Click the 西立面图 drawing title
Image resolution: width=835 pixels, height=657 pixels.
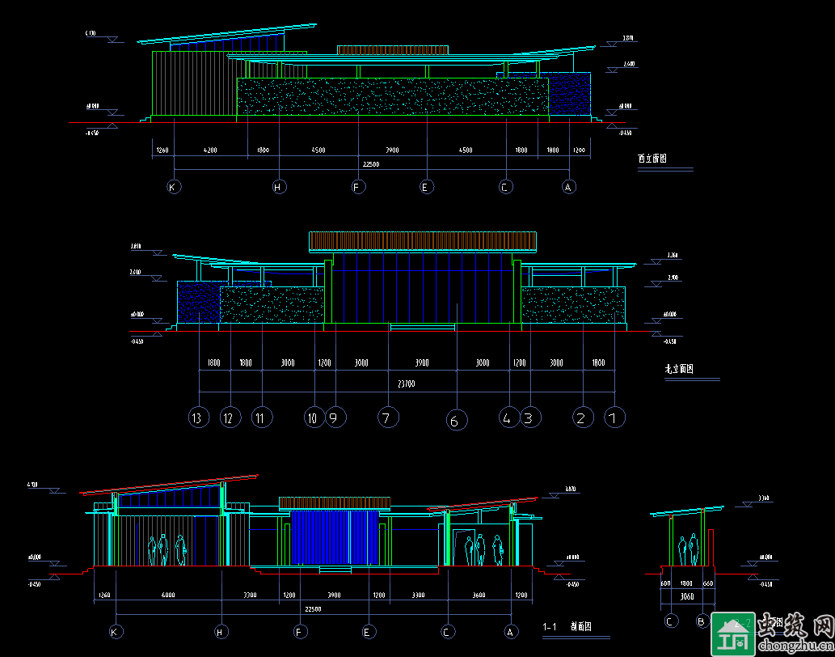652,159
